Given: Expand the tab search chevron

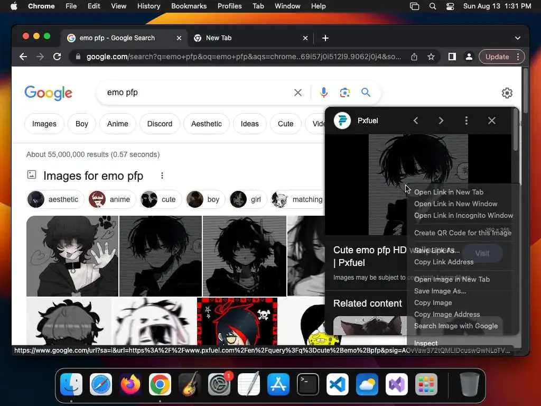Looking at the screenshot, I should pos(518,38).
